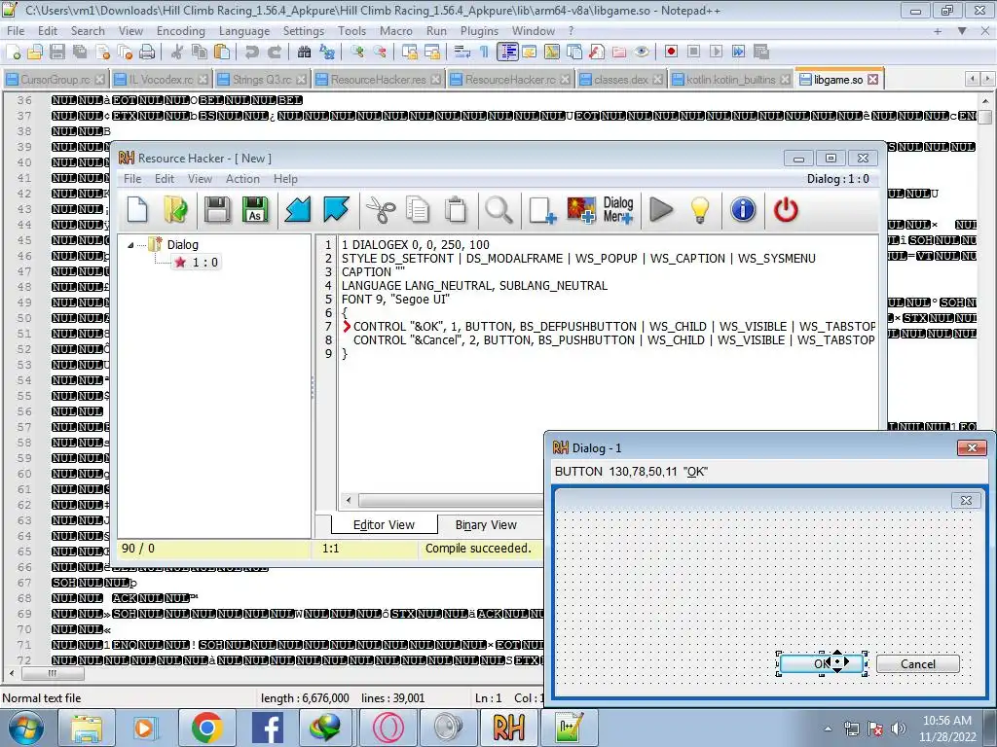
Task: Click the Print icon in Notepad++ toolbar
Action: click(x=147, y=53)
